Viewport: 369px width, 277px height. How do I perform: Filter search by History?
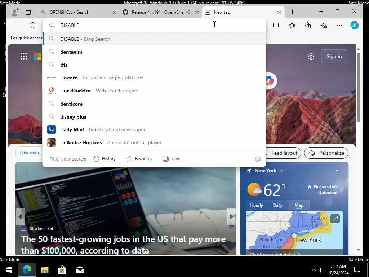pyautogui.click(x=105, y=159)
